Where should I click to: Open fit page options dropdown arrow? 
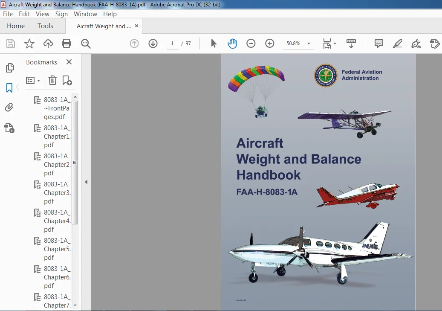[x=335, y=44]
